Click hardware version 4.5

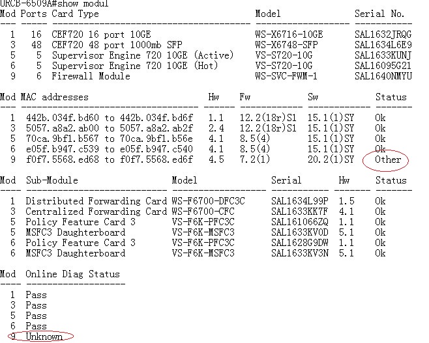coord(216,159)
